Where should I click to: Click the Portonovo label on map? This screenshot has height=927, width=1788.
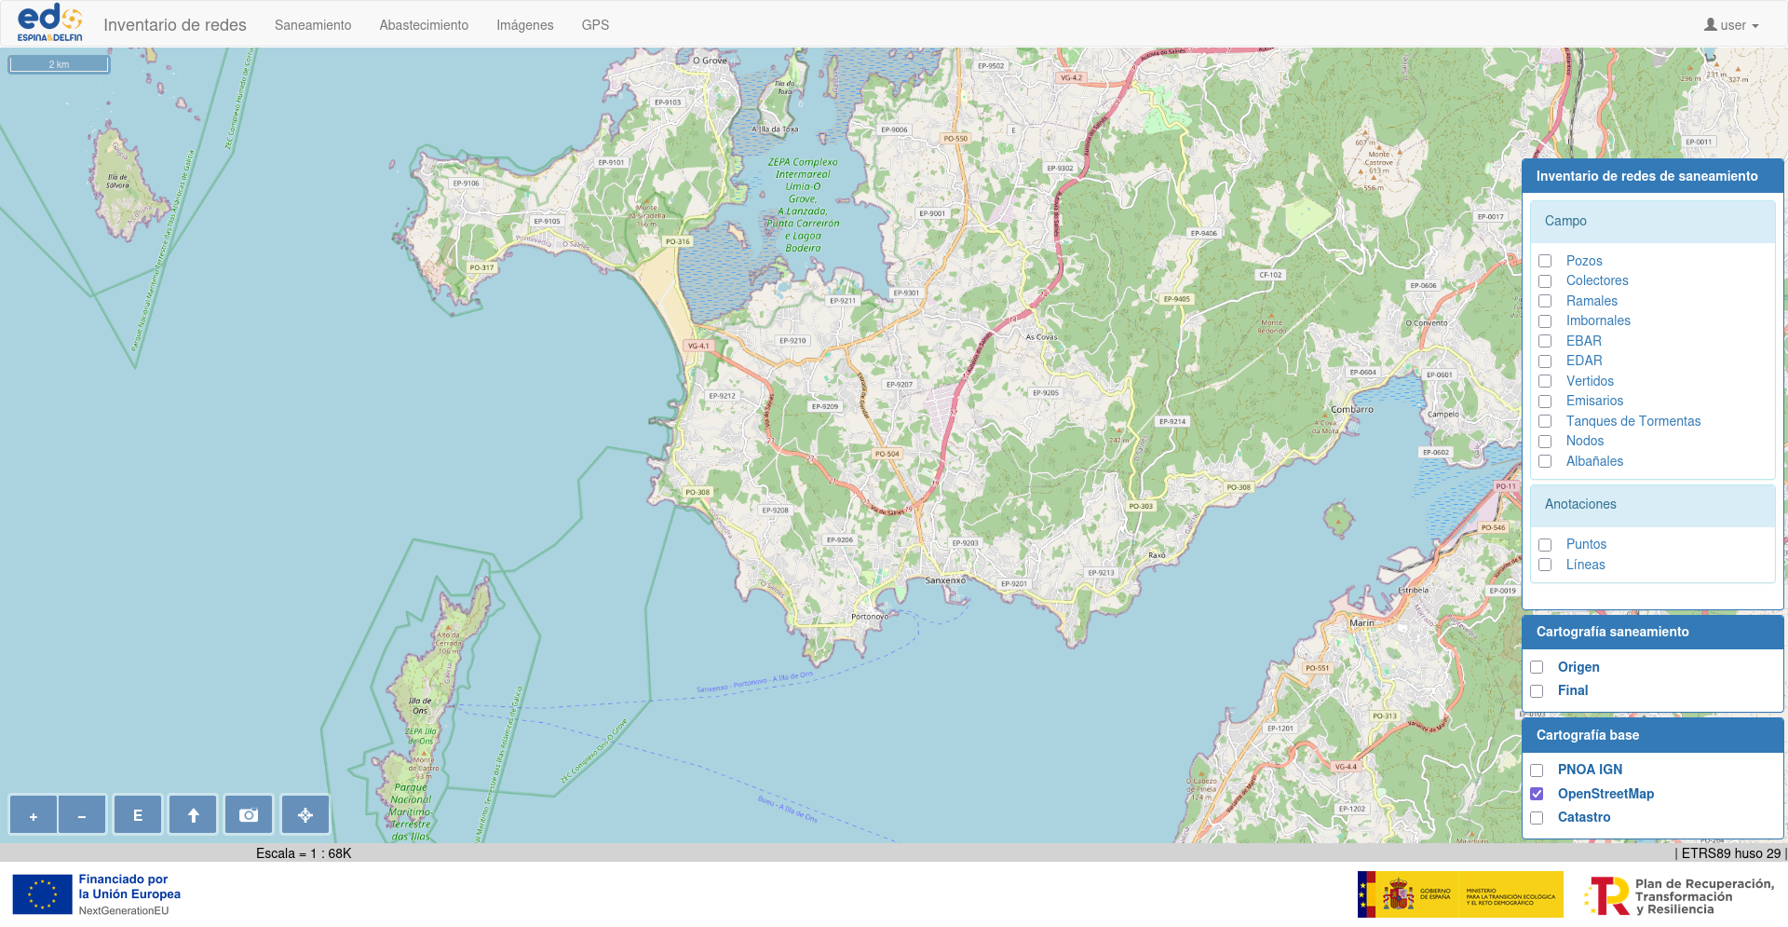click(870, 617)
